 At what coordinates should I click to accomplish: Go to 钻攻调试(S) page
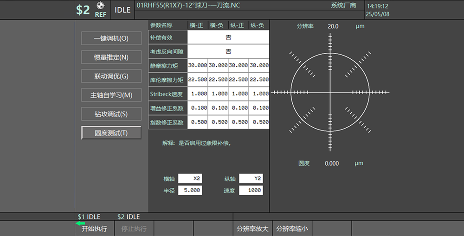coord(111,114)
